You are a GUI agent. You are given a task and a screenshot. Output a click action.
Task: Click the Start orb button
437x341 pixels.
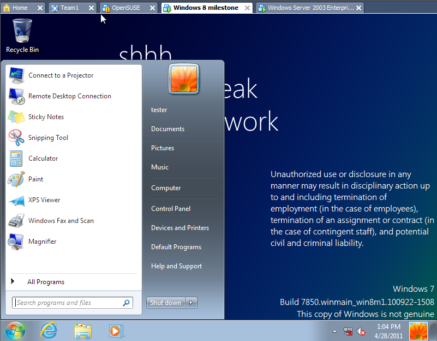point(15,331)
